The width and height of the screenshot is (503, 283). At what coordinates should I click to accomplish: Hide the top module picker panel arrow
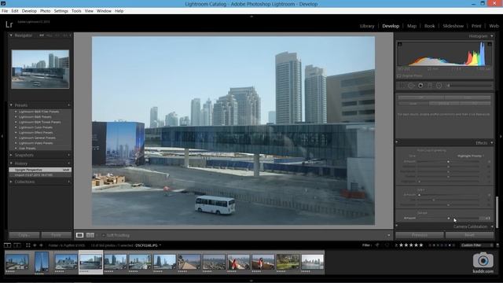tap(251, 16)
